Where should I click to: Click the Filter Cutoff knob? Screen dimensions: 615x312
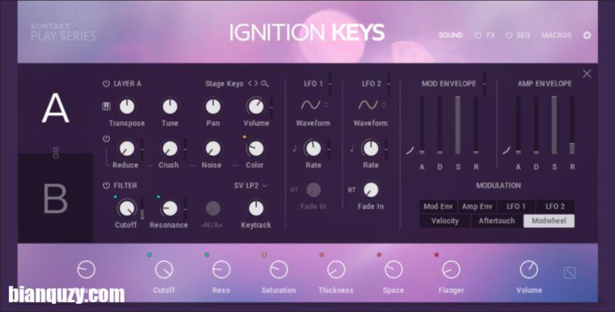[127, 209]
